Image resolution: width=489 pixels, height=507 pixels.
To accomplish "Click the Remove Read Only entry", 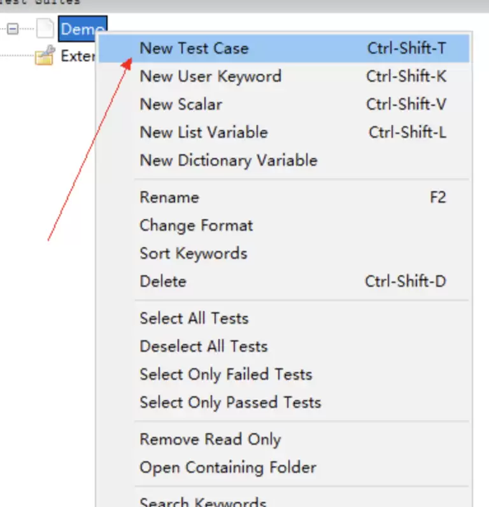I will [x=284, y=439].
